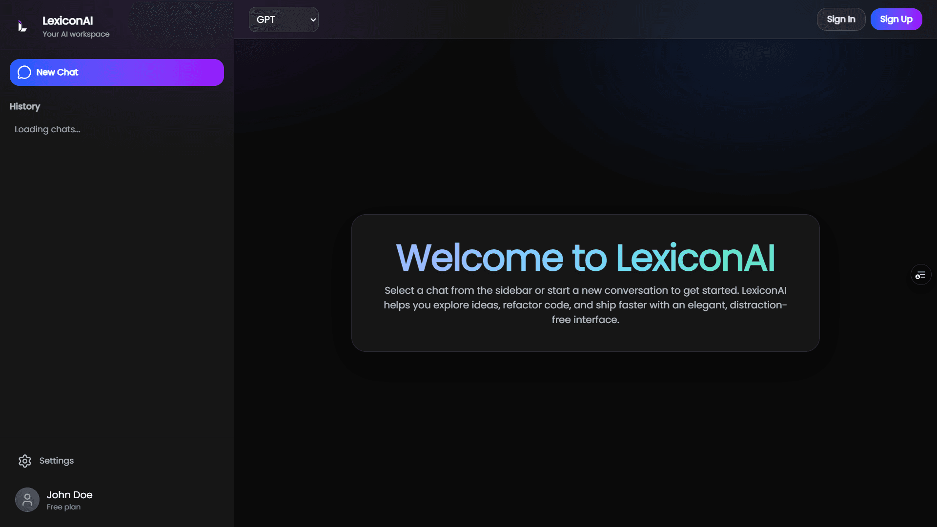Screen dimensions: 937x527
Task: Click the welcome card description text
Action: (x=585, y=304)
